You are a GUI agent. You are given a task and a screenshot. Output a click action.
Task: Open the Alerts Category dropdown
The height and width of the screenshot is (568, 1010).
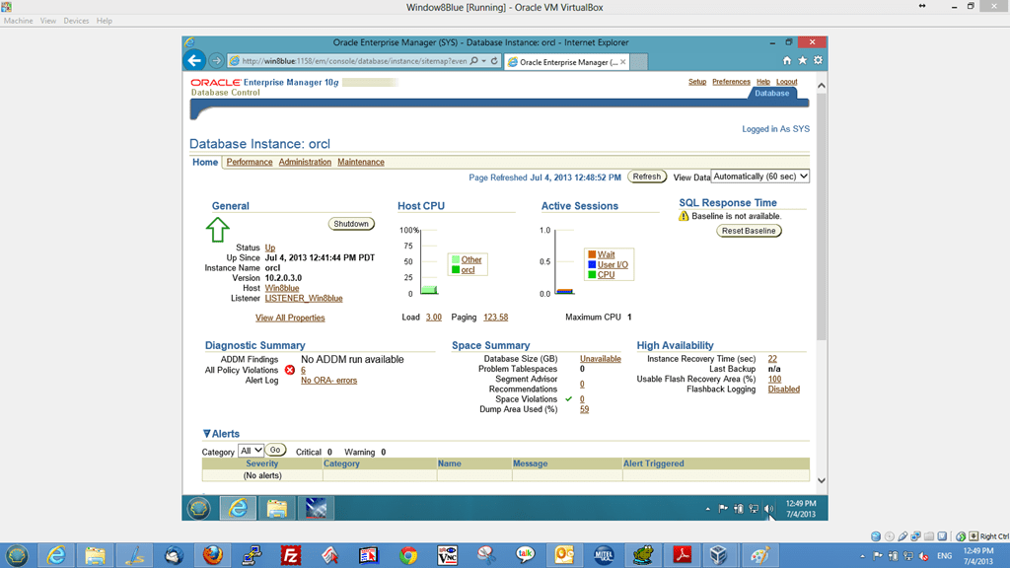tap(251, 451)
